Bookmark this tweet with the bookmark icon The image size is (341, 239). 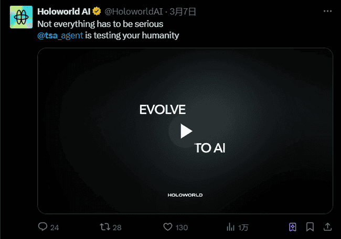click(x=310, y=227)
